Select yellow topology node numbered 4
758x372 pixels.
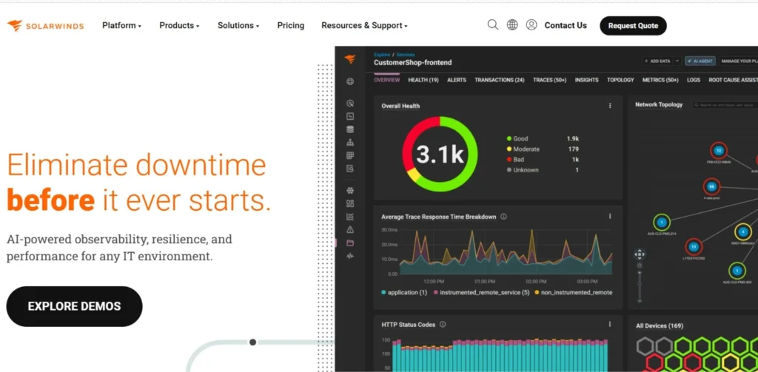pos(743,231)
